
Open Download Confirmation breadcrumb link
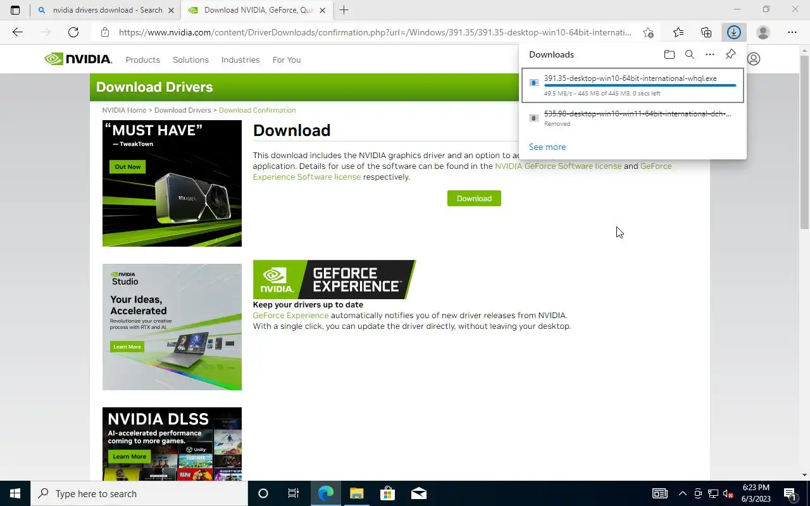[257, 110]
